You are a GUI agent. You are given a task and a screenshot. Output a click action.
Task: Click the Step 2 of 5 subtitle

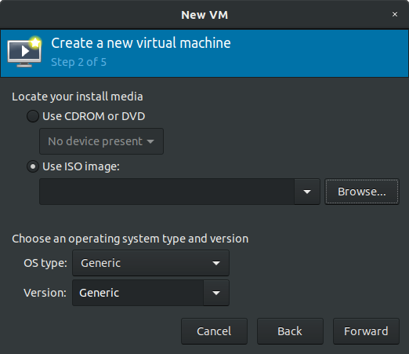tap(78, 62)
